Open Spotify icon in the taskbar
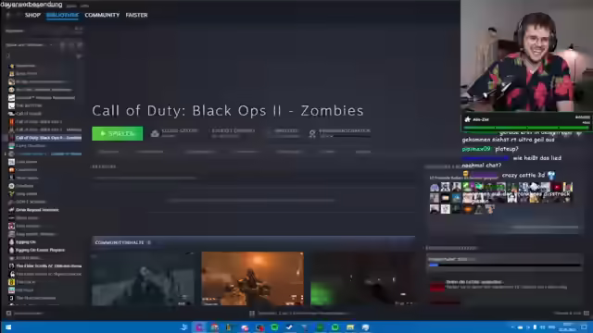Viewport: 593px width, 333px height. coord(274,327)
